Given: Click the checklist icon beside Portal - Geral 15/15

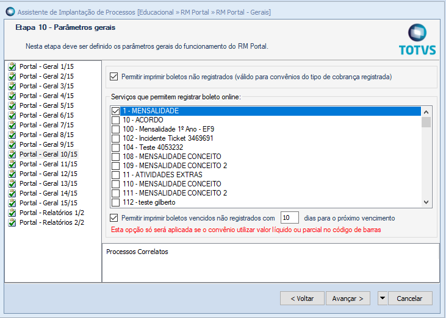Looking at the screenshot, I should click(x=12, y=203).
